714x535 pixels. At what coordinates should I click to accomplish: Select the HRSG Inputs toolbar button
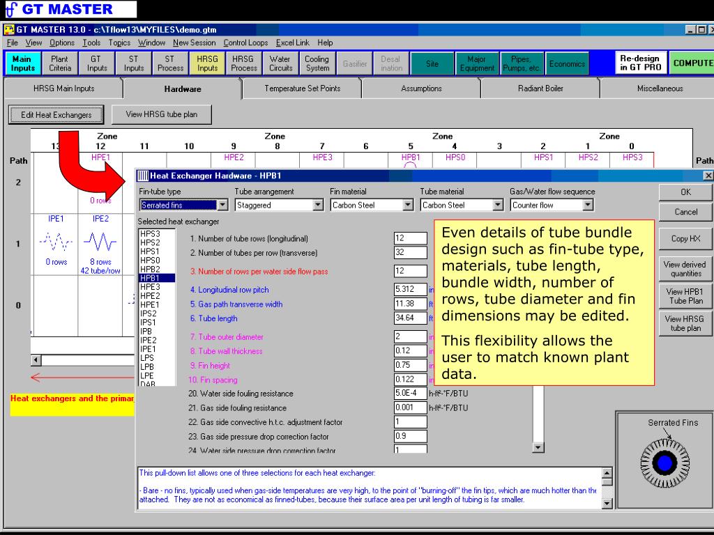tap(207, 63)
